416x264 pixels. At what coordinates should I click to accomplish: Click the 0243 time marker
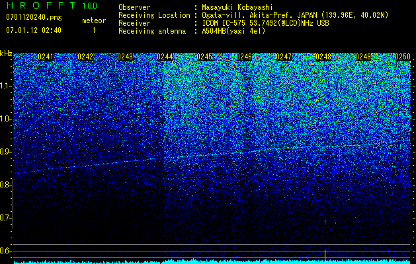point(125,57)
